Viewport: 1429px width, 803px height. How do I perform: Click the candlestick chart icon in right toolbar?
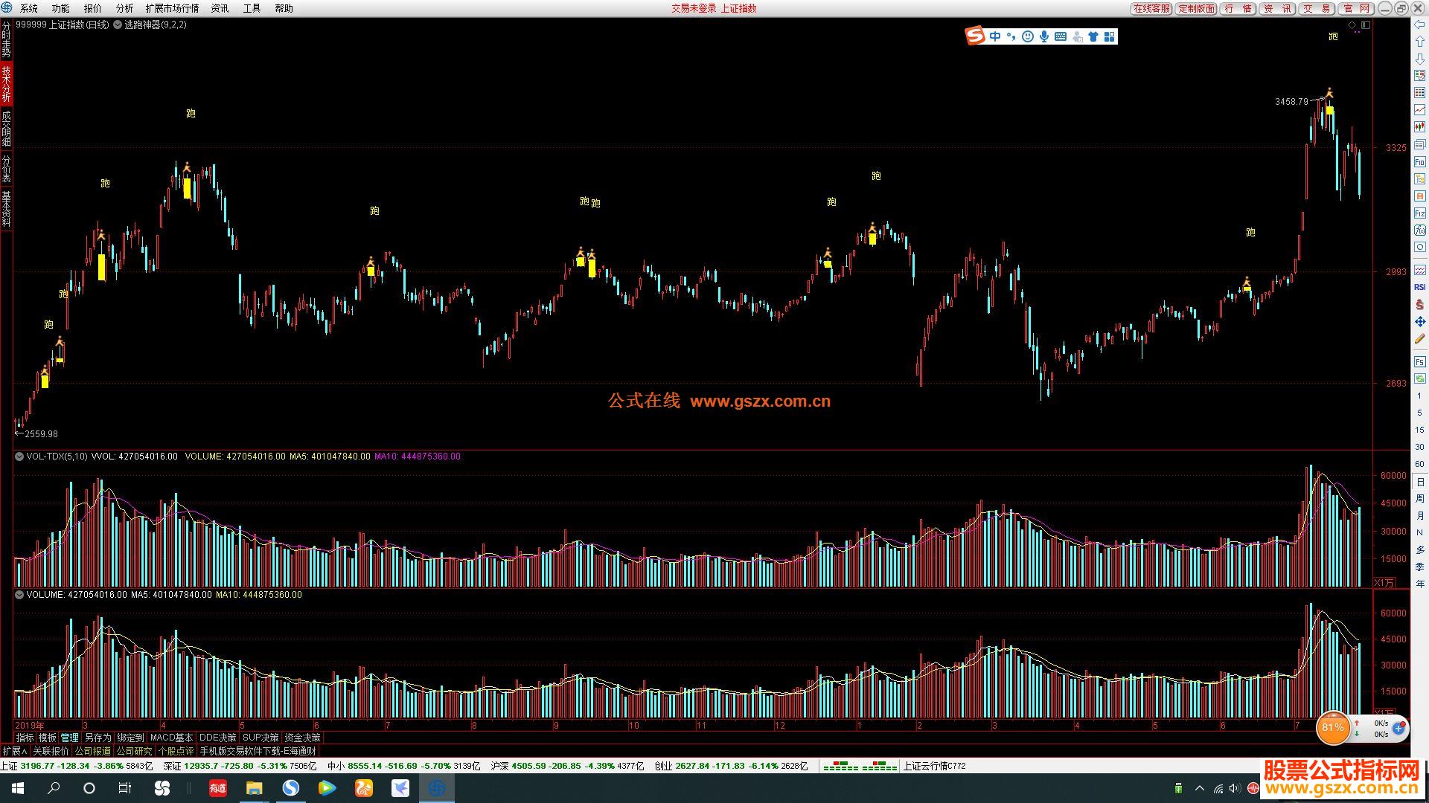[1419, 127]
